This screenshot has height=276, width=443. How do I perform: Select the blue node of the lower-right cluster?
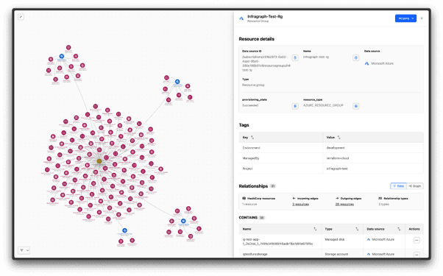coord(183,221)
